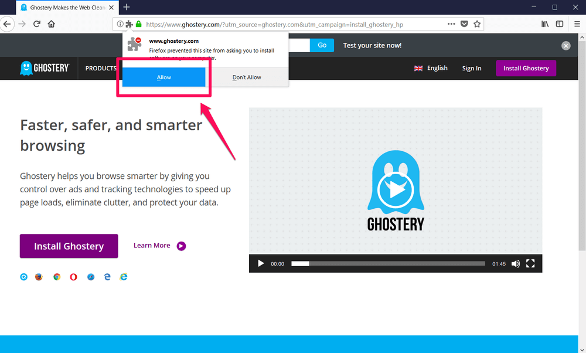Open the PRODUCTS menu
This screenshot has height=353, width=586.
coord(101,68)
